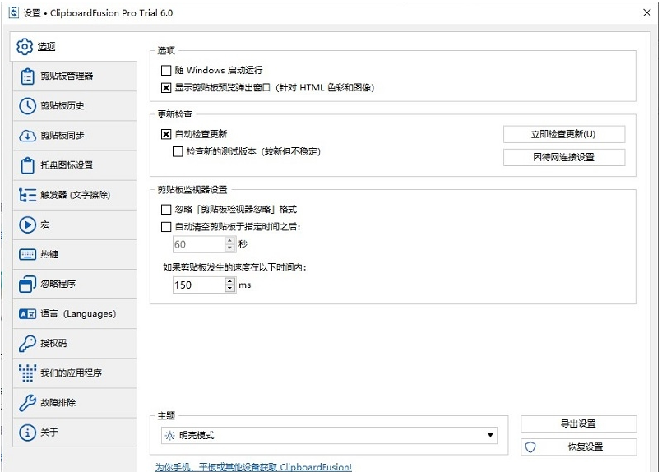Click 恢复设置 button

pyautogui.click(x=578, y=447)
